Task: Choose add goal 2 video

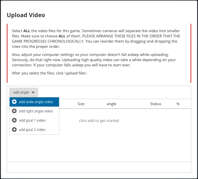Action: pos(34,129)
